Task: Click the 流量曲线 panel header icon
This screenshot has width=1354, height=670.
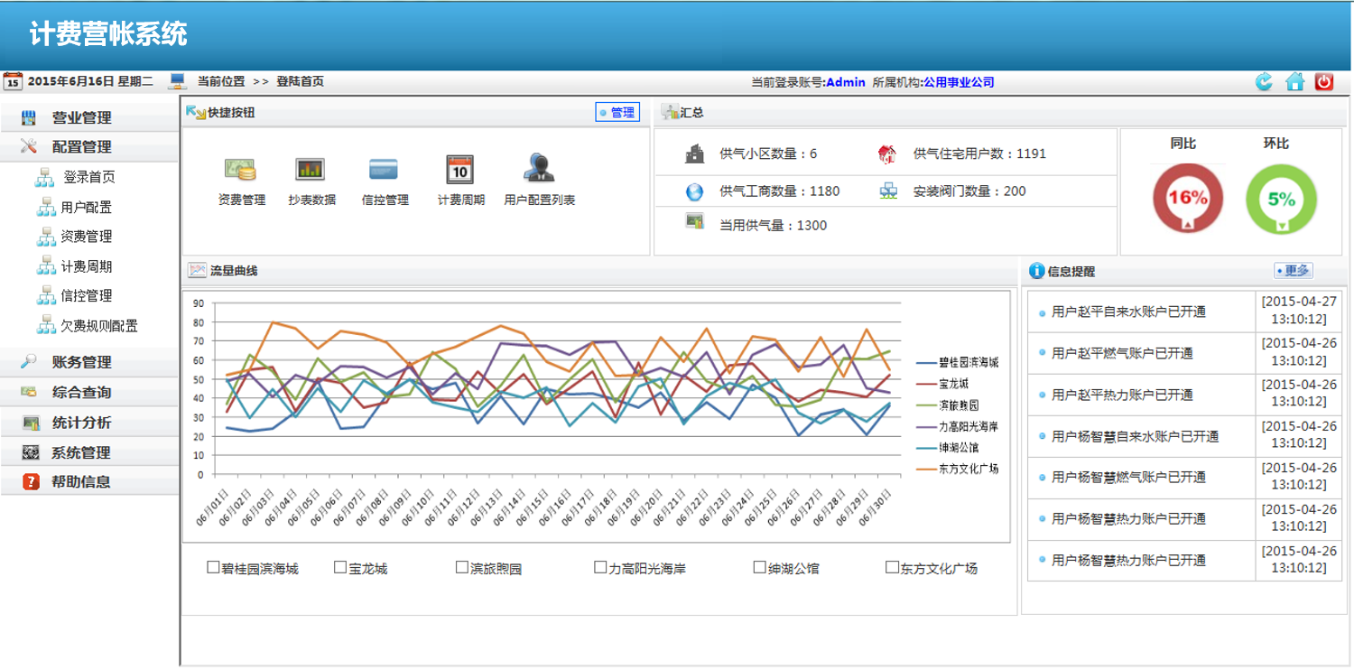Action: (x=197, y=270)
